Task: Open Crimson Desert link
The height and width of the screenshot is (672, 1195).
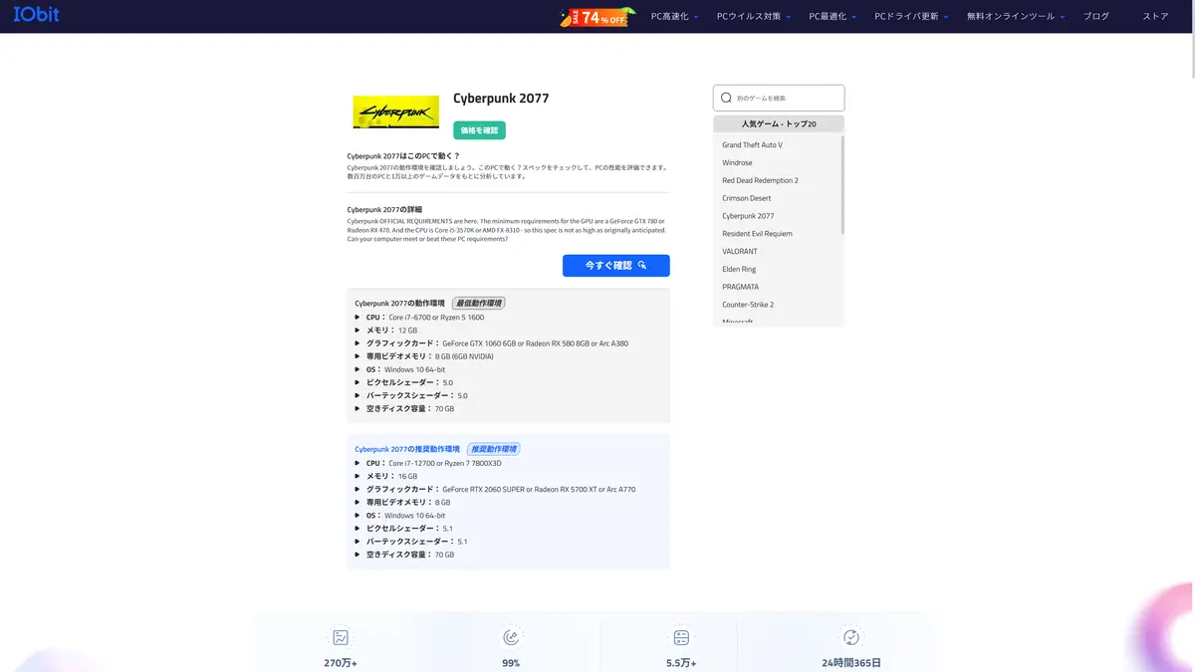Action: pyautogui.click(x=746, y=198)
